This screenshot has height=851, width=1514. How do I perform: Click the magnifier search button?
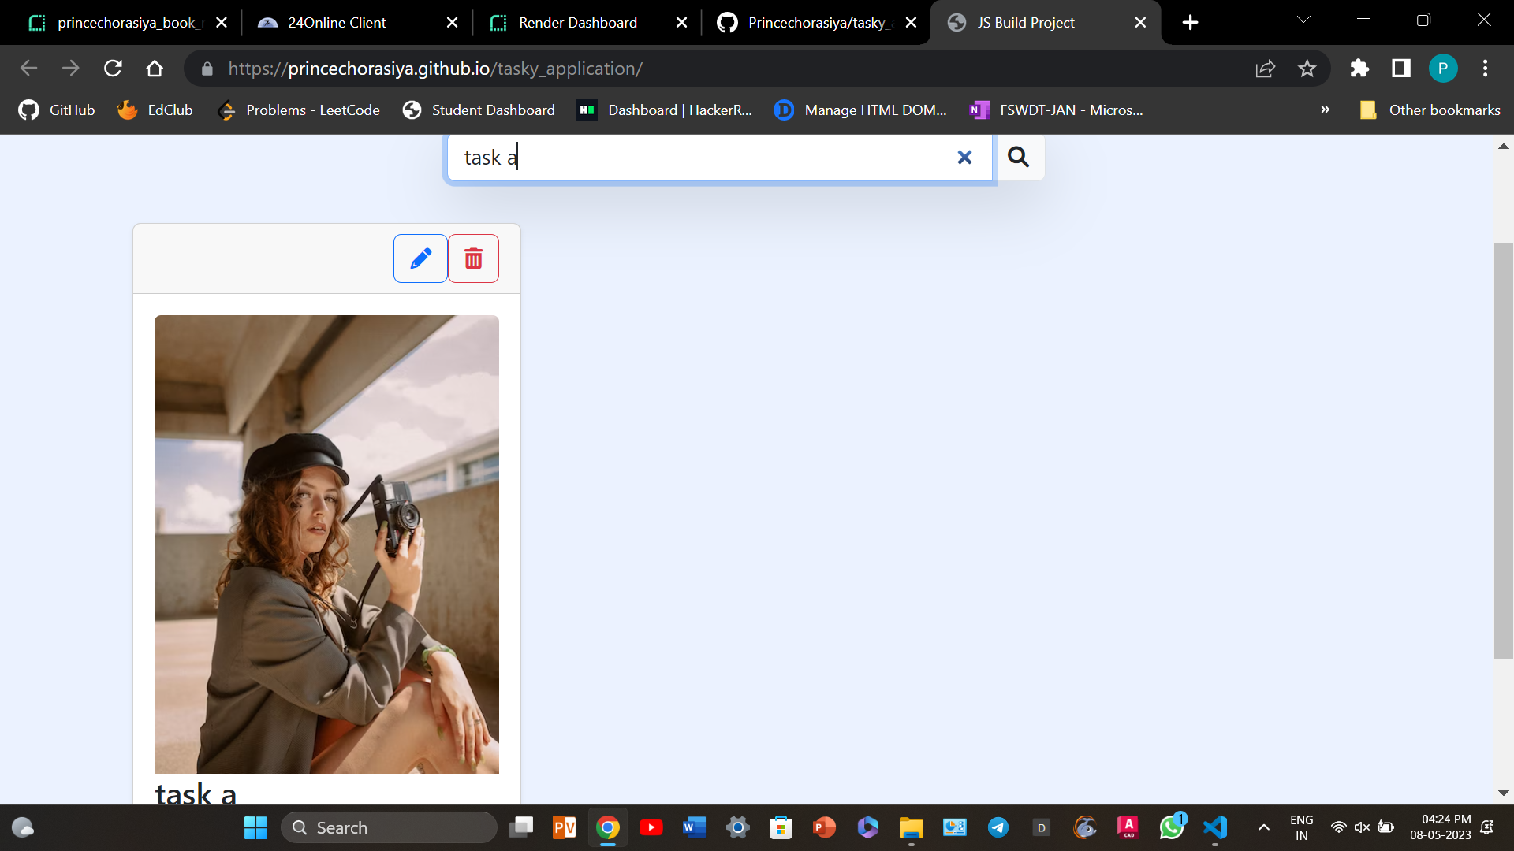point(1019,158)
